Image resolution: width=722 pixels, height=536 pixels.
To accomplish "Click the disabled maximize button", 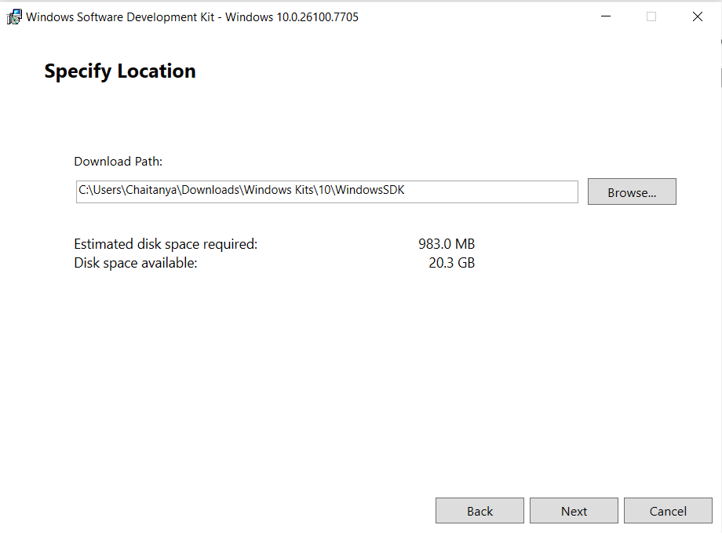I will (x=651, y=16).
